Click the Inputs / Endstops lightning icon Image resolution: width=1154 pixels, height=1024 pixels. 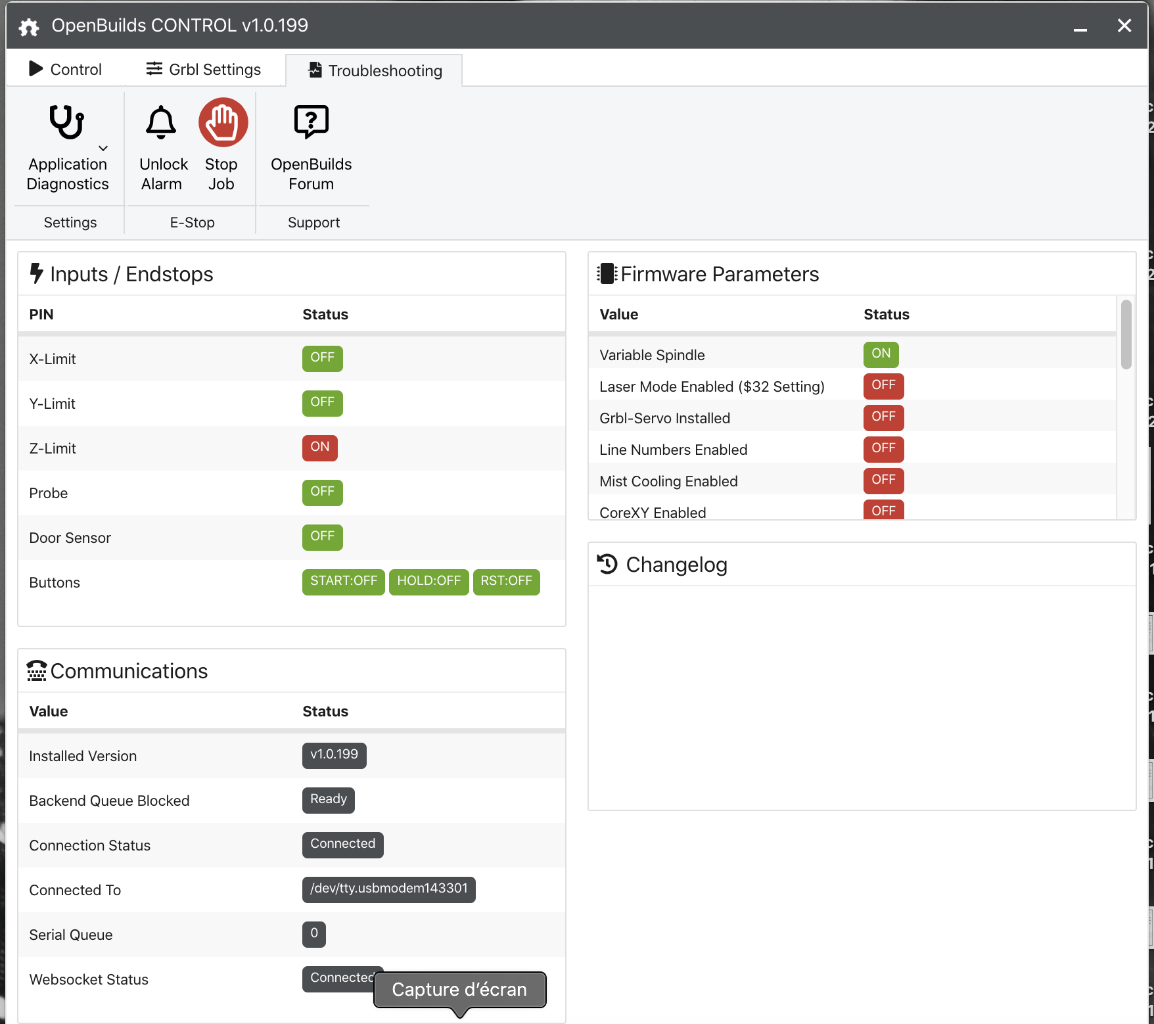[37, 273]
